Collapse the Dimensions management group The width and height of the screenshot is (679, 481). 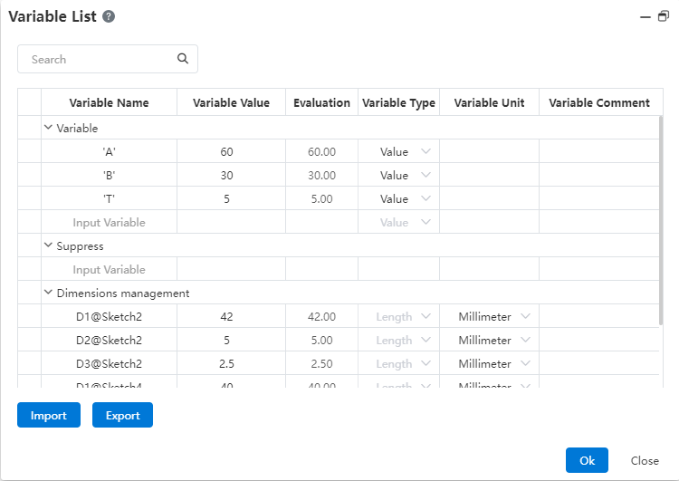(49, 293)
